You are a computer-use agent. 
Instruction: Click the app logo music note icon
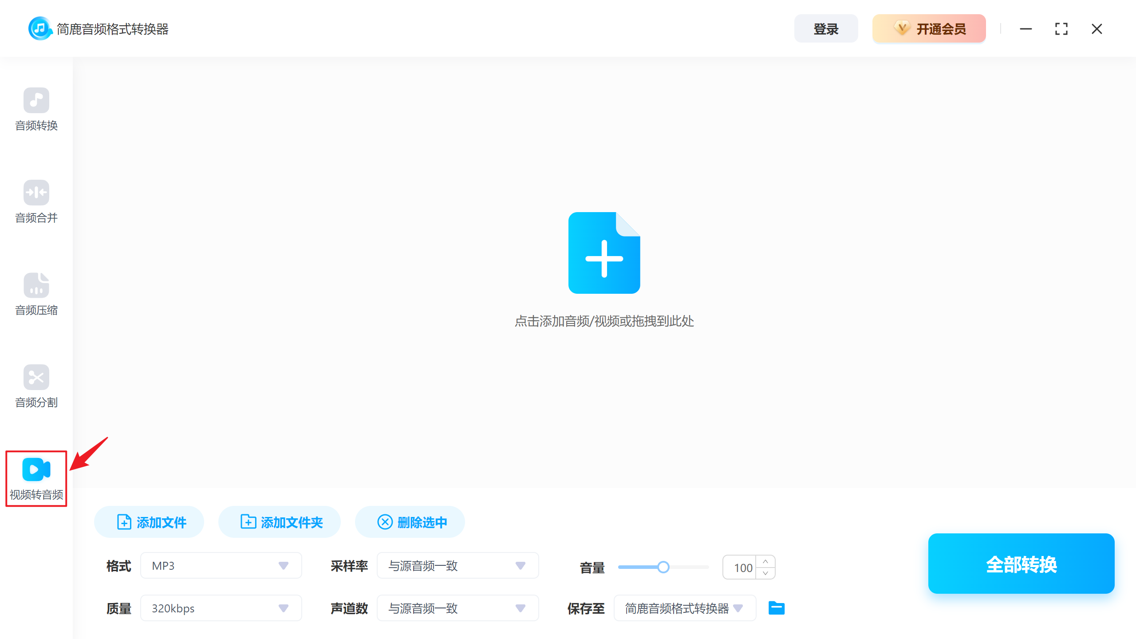pyautogui.click(x=40, y=28)
